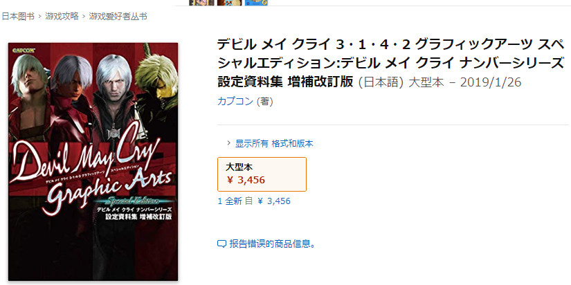Open the brown middle thumbnail at top
The width and height of the screenshot is (571, 285).
(x=229, y=3)
